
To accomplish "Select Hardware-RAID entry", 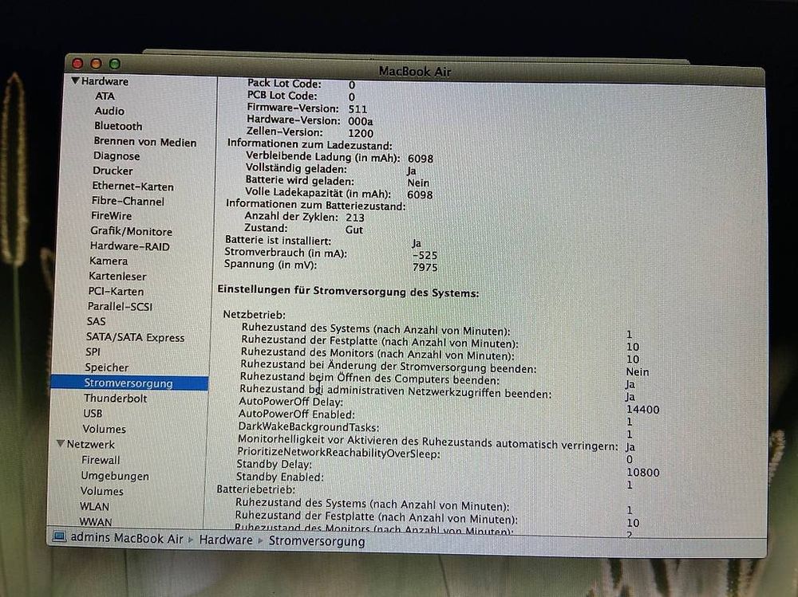I will [130, 246].
